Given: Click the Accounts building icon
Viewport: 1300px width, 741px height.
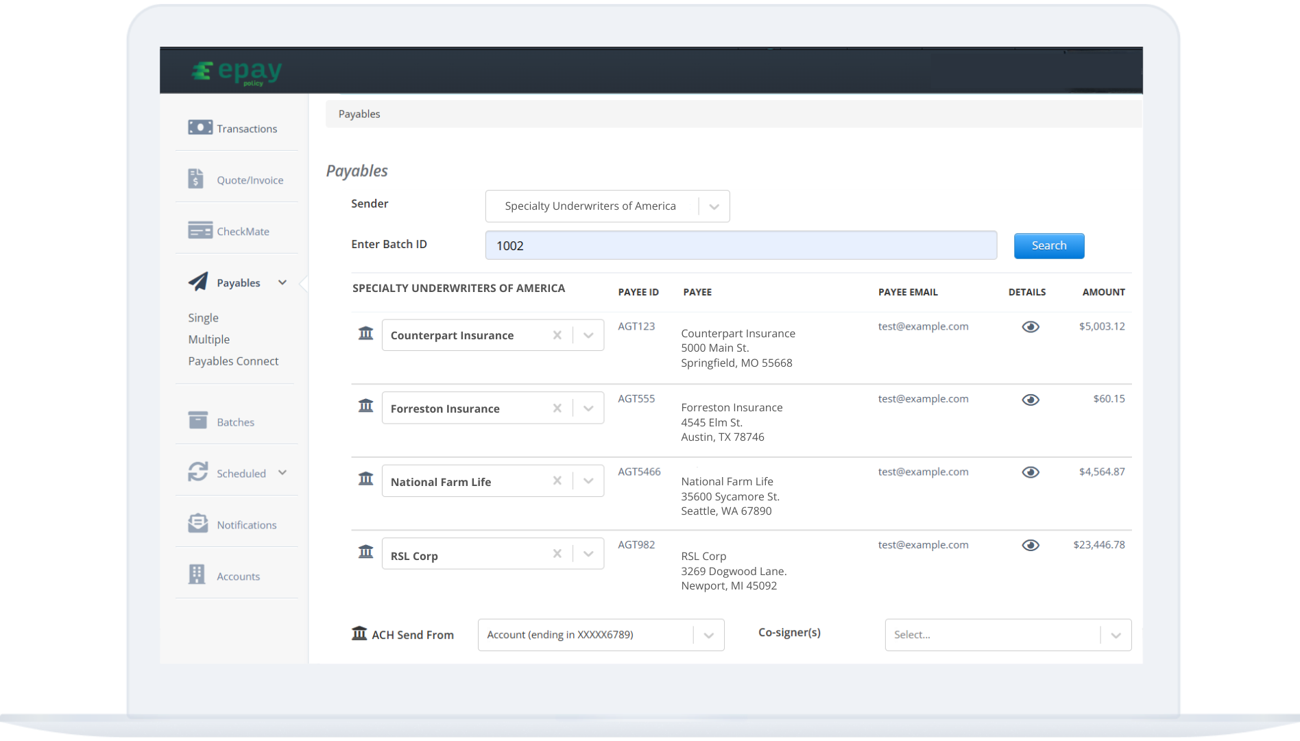Looking at the screenshot, I should pyautogui.click(x=197, y=575).
